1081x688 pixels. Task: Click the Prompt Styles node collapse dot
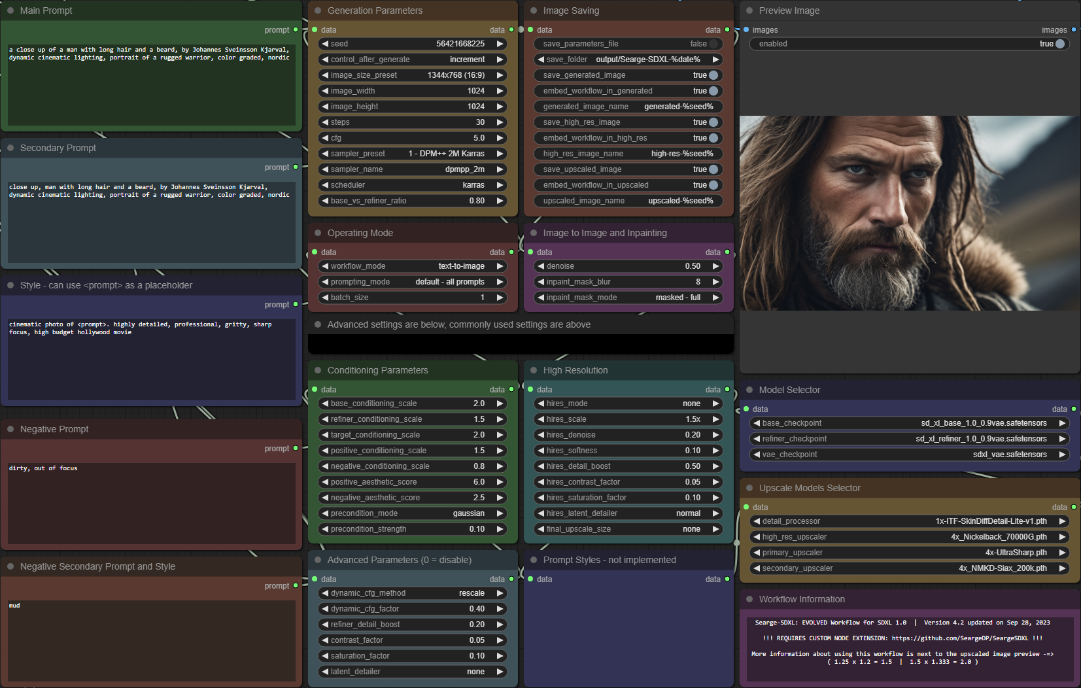pyautogui.click(x=534, y=560)
